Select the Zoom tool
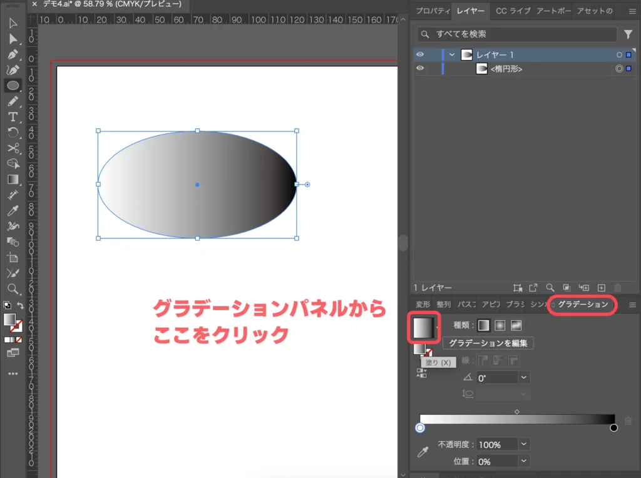The height and width of the screenshot is (478, 641). [x=13, y=289]
